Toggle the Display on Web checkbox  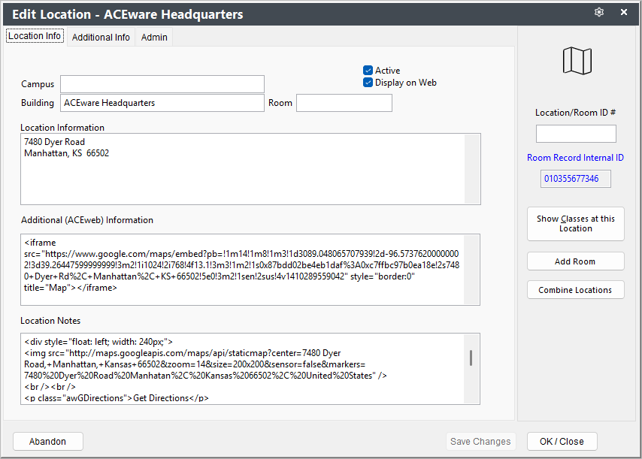pyautogui.click(x=368, y=83)
